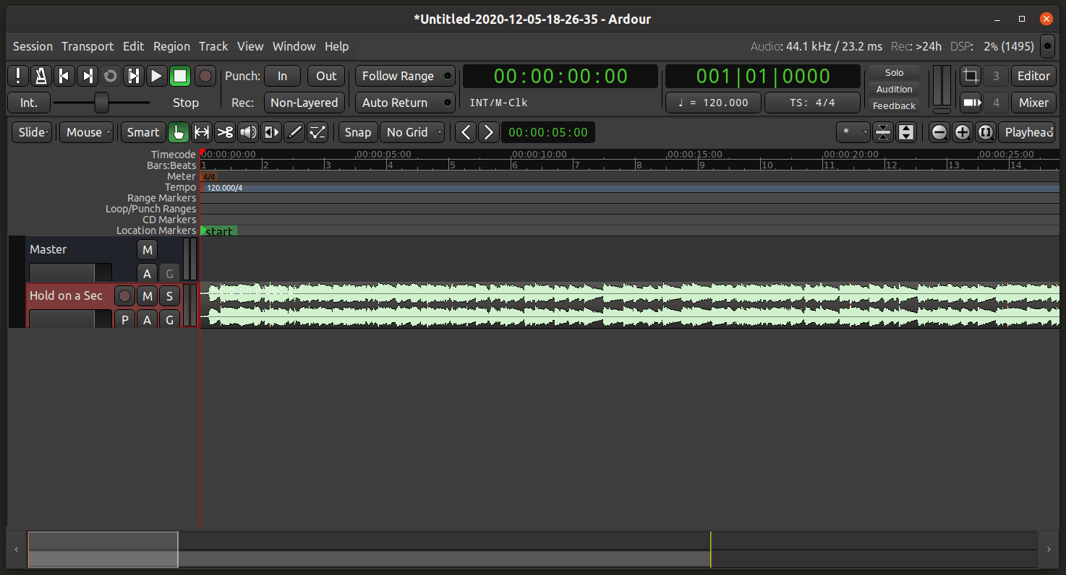Enable Punch In recording
This screenshot has height=575, width=1066.
coord(282,76)
